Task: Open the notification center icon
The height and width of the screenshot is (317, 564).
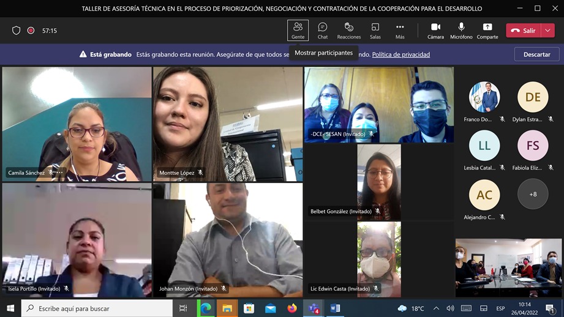Action: [550, 308]
